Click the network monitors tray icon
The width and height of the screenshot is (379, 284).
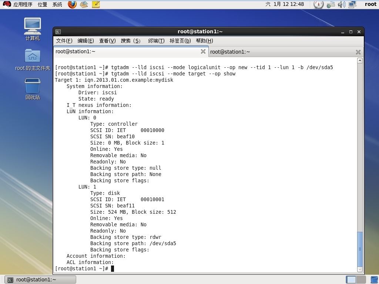(352, 4)
